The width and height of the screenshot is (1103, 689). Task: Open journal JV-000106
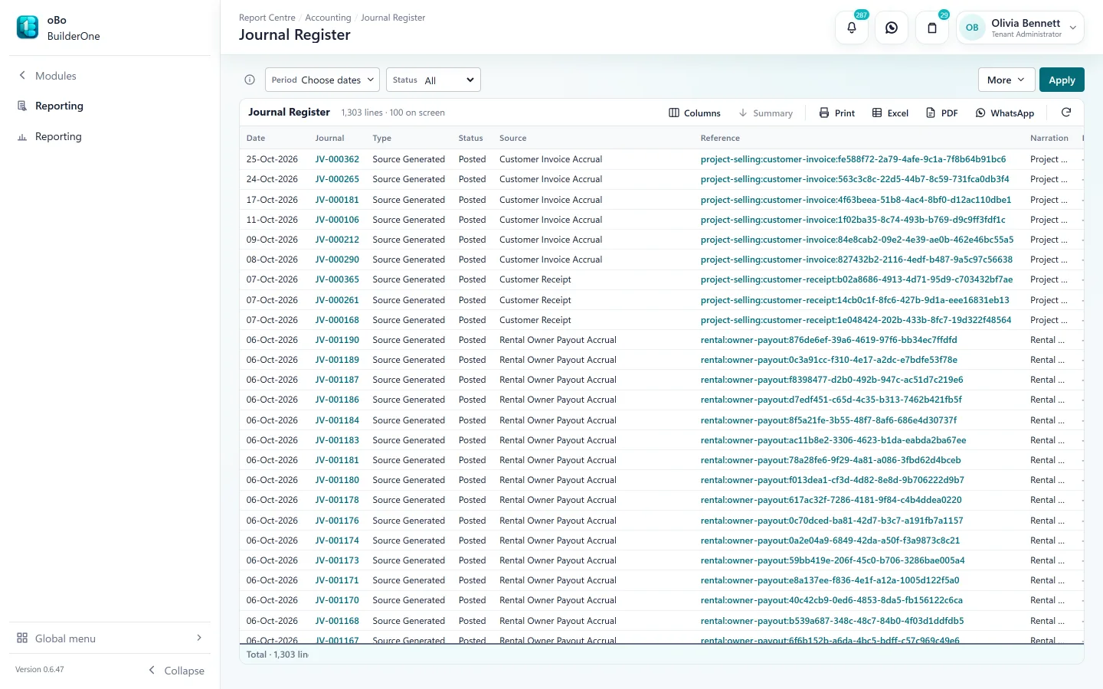pyautogui.click(x=337, y=220)
